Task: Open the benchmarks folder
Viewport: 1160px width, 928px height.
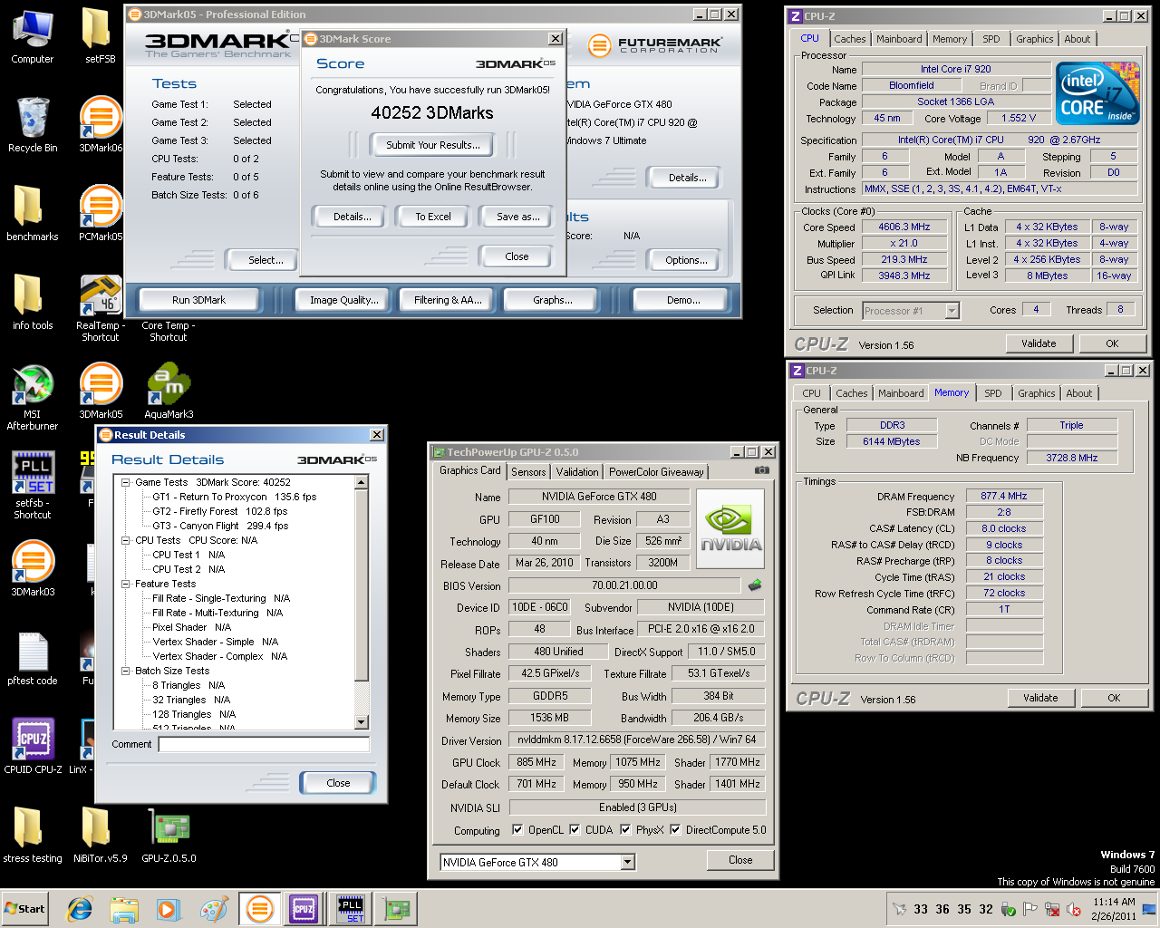Action: 32,214
